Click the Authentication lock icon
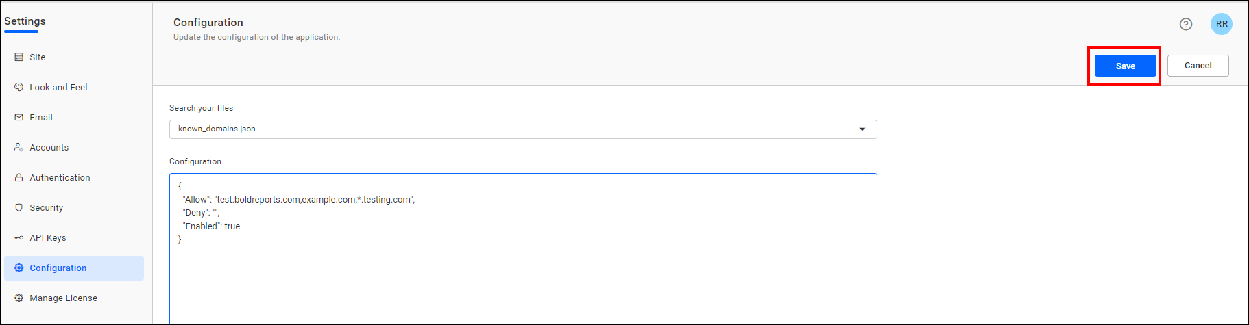Image resolution: width=1249 pixels, height=325 pixels. pyautogui.click(x=19, y=178)
